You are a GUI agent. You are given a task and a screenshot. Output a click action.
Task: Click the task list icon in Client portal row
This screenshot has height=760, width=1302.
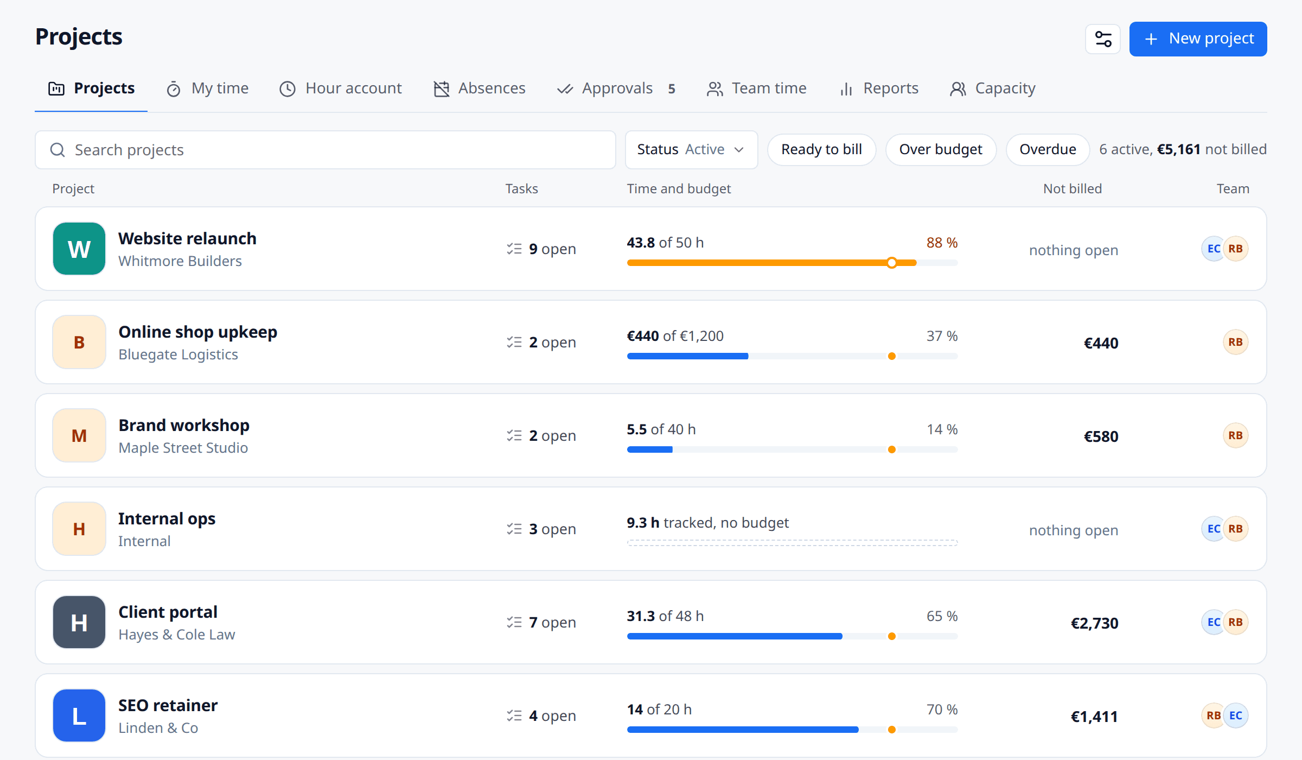[514, 622]
